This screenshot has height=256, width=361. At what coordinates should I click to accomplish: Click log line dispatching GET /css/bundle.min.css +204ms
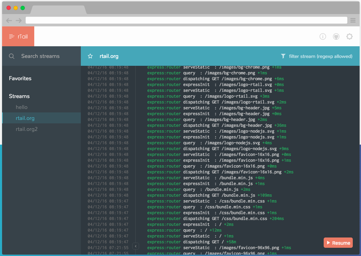(215, 218)
